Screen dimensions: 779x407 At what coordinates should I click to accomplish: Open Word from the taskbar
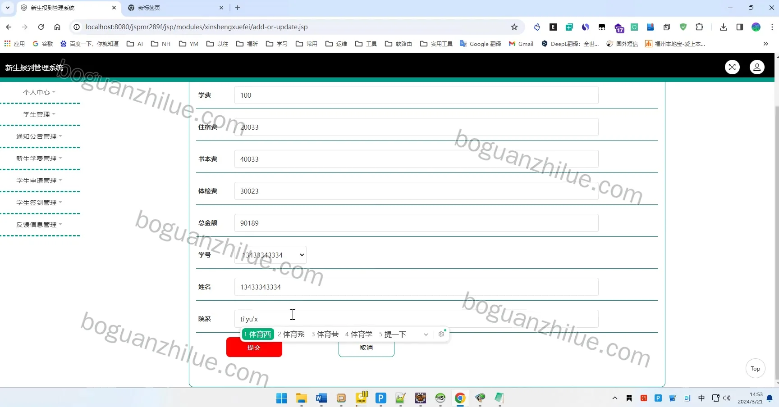[321, 398]
